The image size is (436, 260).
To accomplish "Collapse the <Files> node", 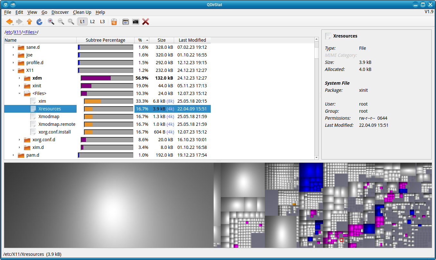I will 19,93.
